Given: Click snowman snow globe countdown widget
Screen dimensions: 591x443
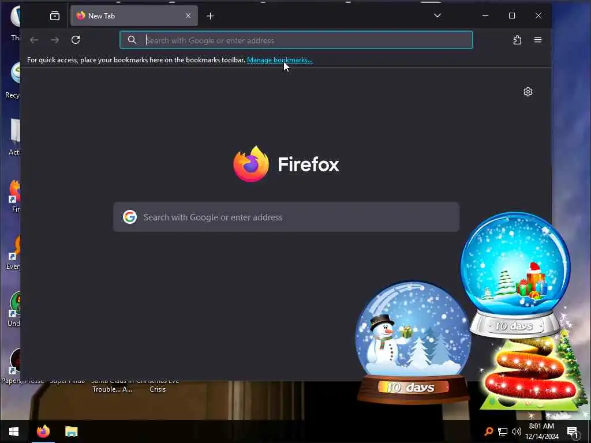Looking at the screenshot, I should coord(413,341).
